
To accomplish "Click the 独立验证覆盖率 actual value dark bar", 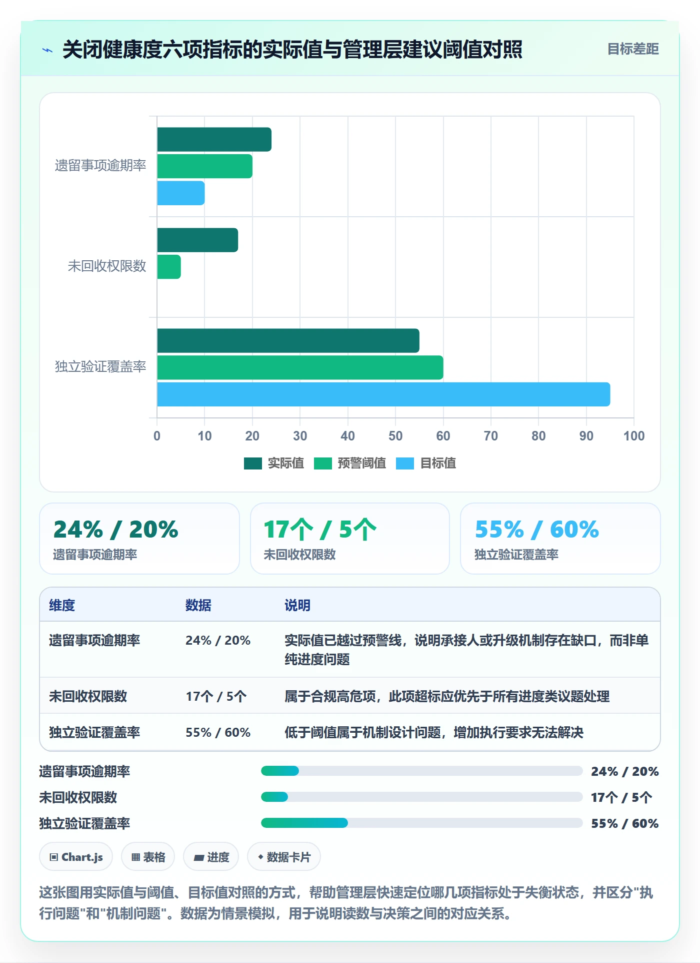I will 288,341.
